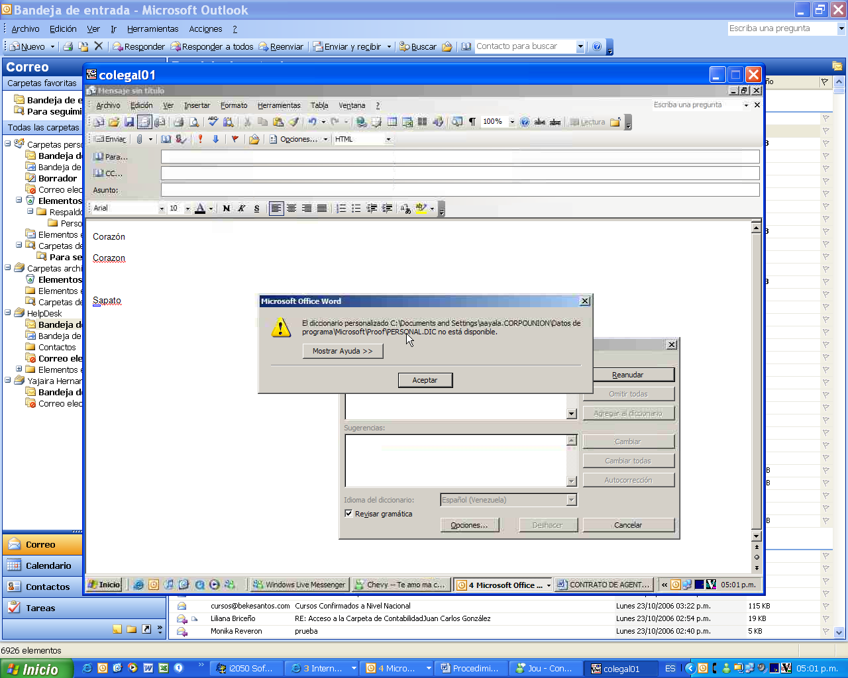Open the Tareas navigation pane button

pos(42,608)
